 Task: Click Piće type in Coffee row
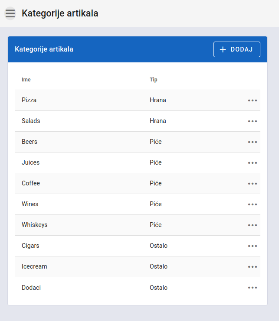coord(156,183)
